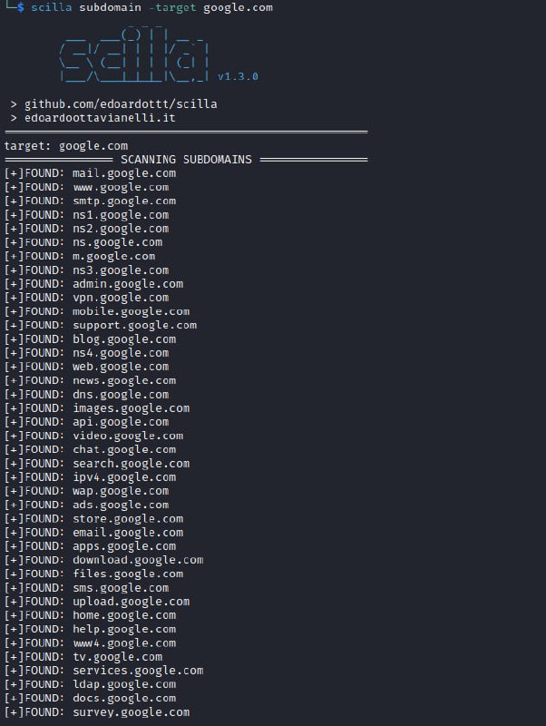Click the SCANNING SUBDOMAINS header
Image resolution: width=546 pixels, height=726 pixels.
(x=186, y=160)
